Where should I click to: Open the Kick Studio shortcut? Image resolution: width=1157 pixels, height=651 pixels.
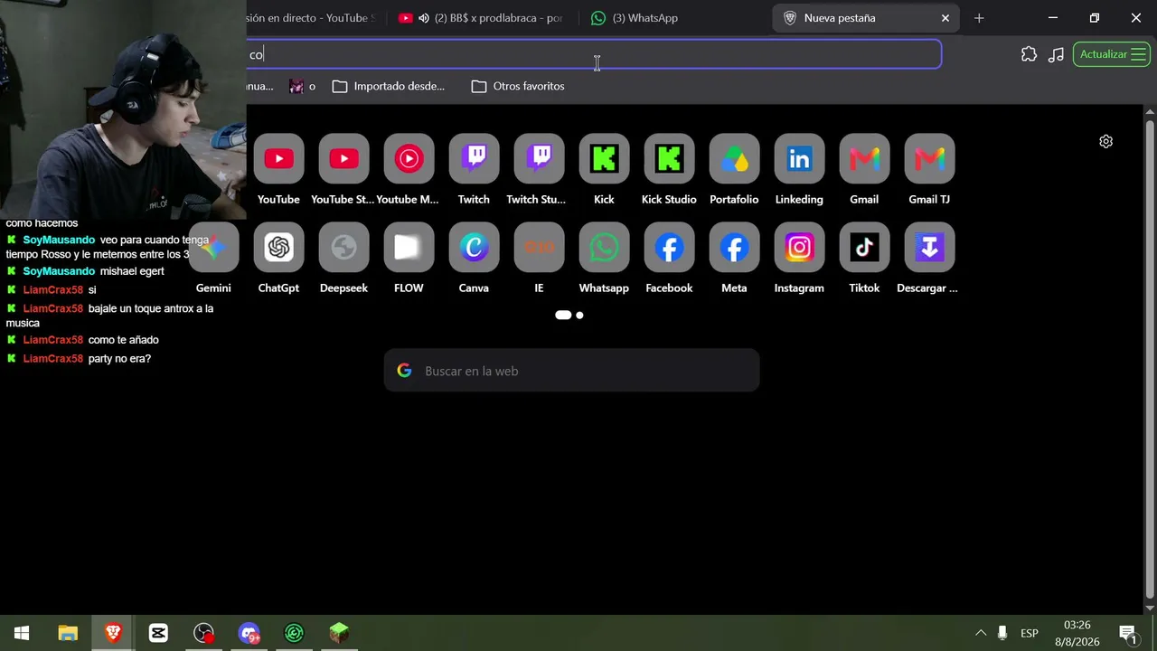point(669,159)
